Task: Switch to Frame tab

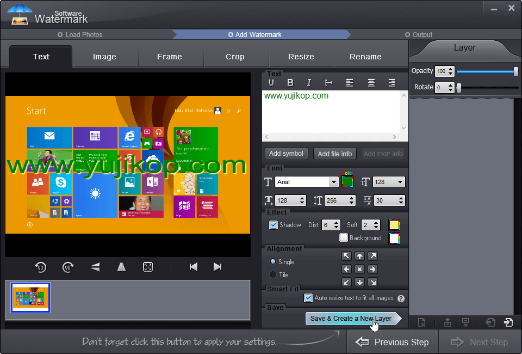Action: [x=170, y=57]
